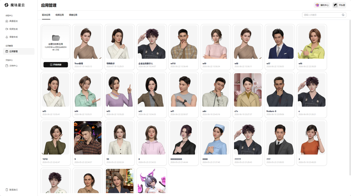Open the wl5 app card image

pos(56,90)
